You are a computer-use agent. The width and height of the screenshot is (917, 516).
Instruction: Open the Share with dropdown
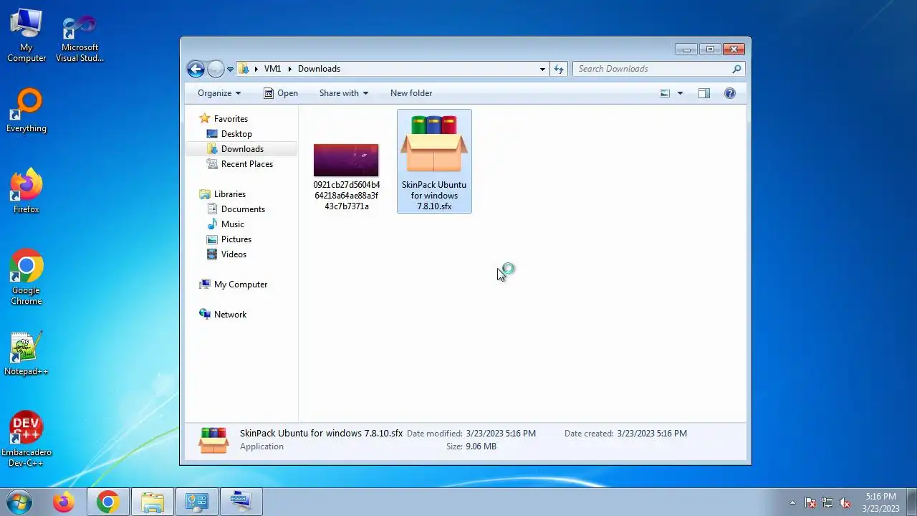click(x=344, y=93)
